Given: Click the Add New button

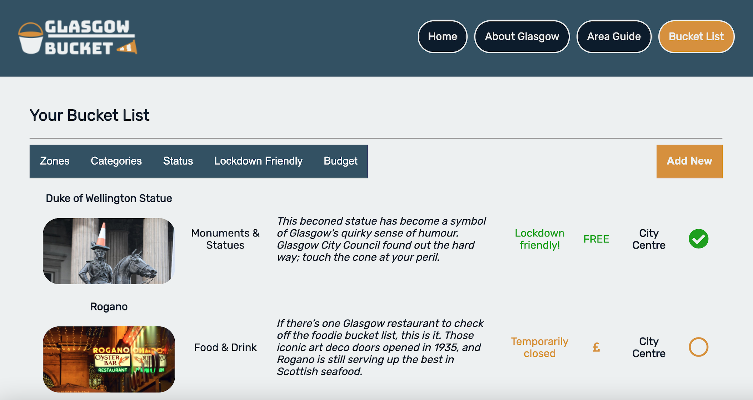Looking at the screenshot, I should click(689, 160).
